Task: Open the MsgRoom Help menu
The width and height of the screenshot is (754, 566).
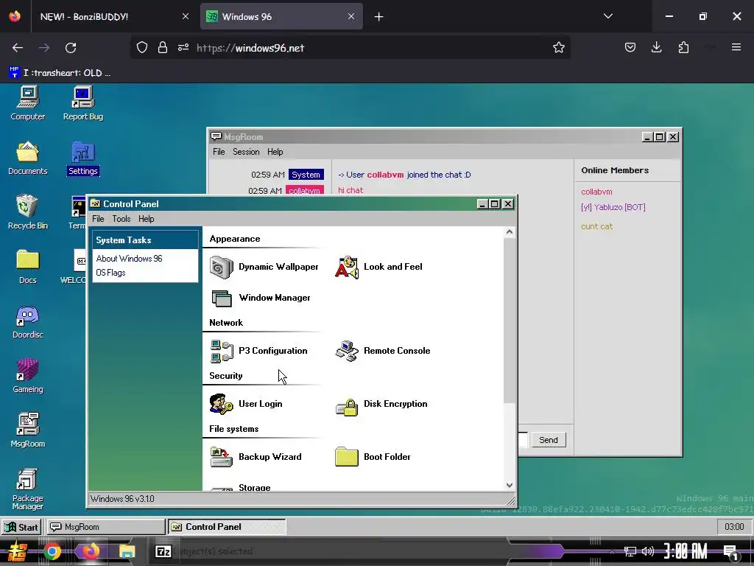Action: 275,152
